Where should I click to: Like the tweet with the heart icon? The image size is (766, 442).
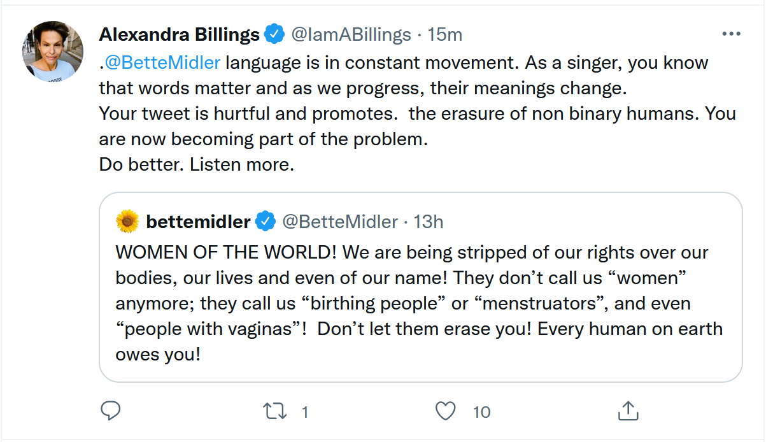point(446,411)
